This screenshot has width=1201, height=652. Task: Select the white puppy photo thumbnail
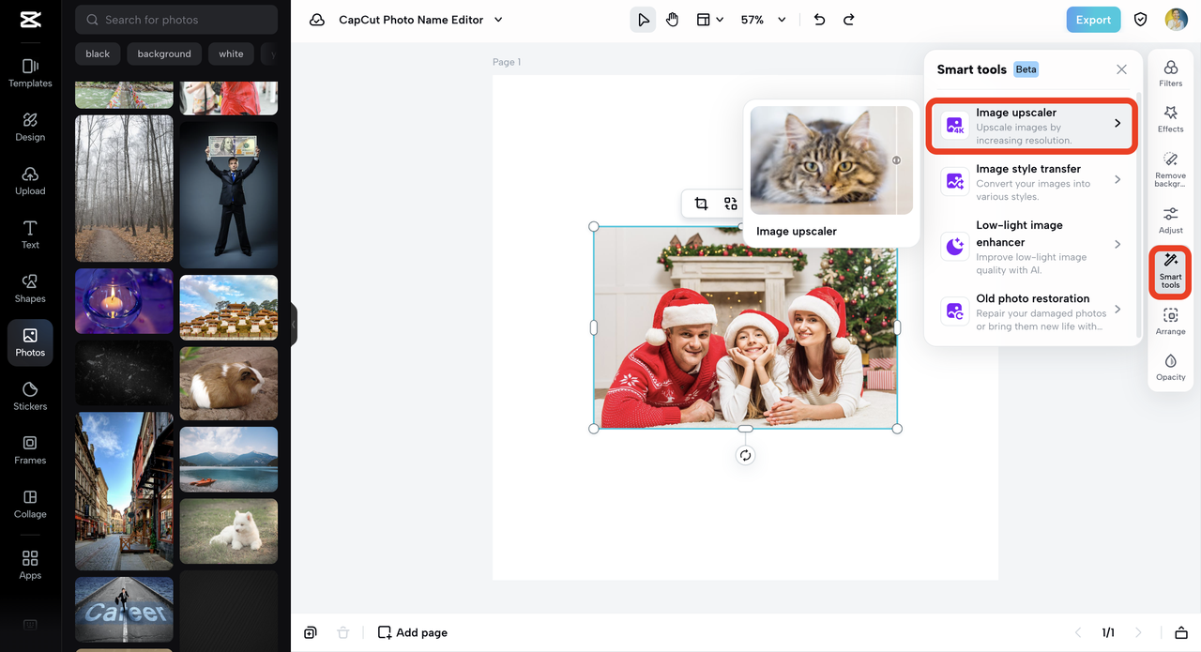[x=229, y=531]
